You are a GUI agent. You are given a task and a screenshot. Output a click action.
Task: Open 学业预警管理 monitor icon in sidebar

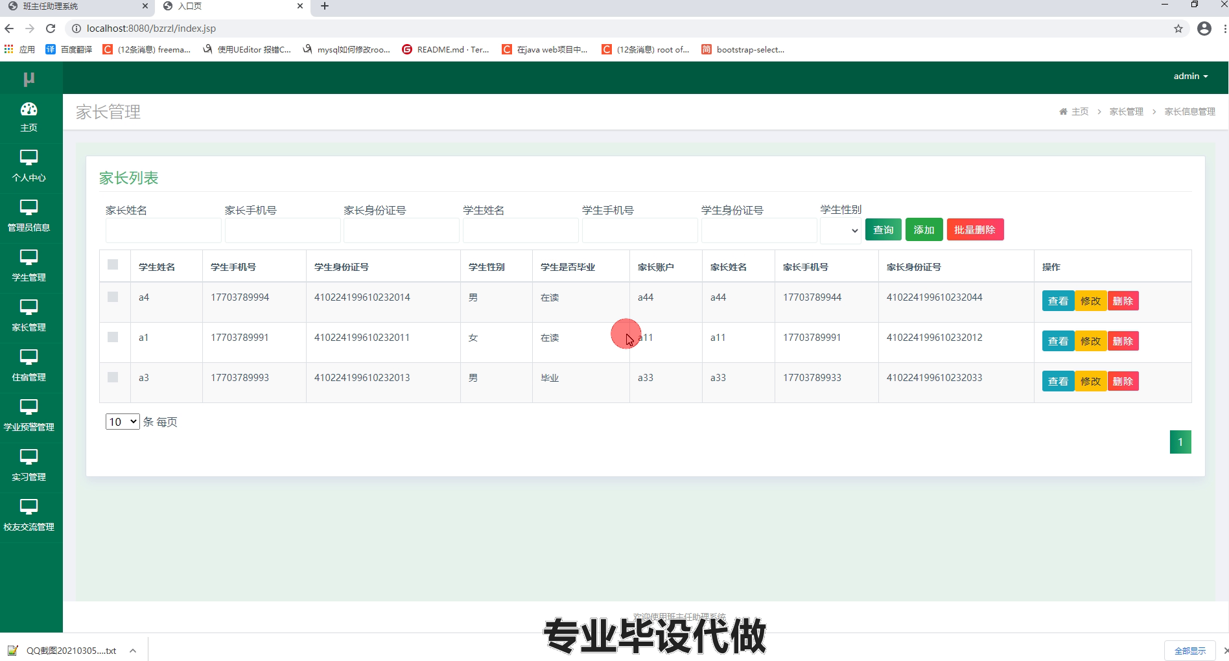(29, 407)
